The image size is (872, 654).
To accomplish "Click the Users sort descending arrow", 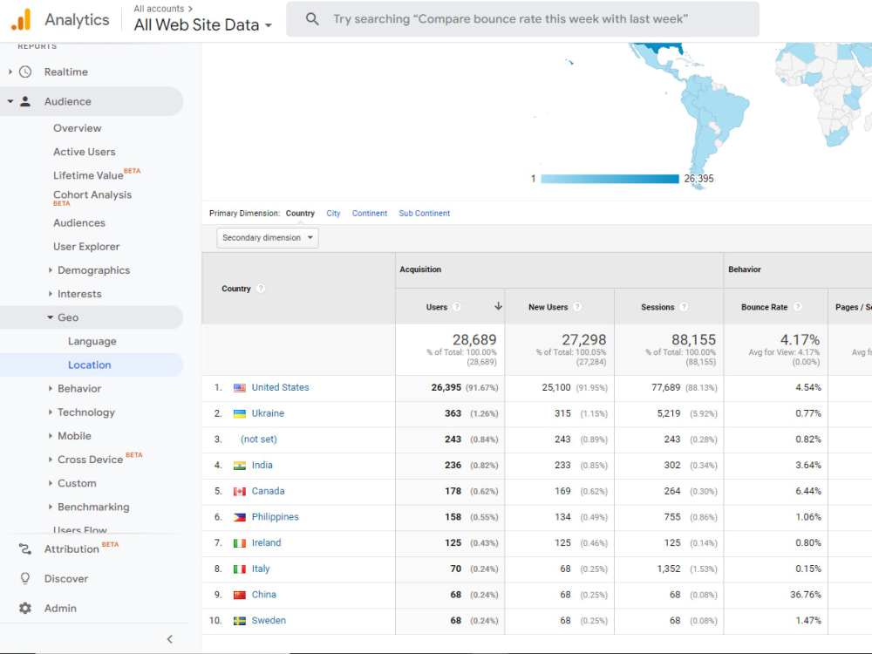I will [x=498, y=306].
